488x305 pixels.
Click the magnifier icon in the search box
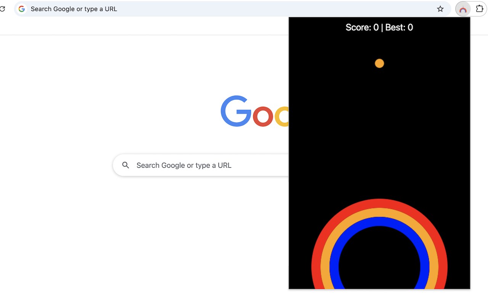coord(125,165)
